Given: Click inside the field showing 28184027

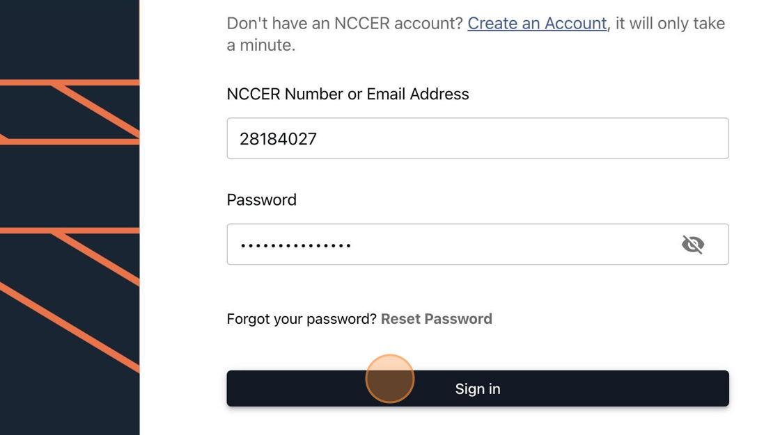Looking at the screenshot, I should point(477,138).
